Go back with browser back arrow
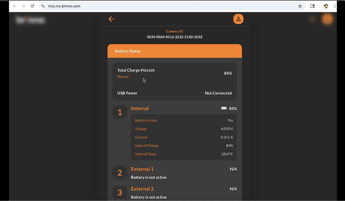Viewport: 345px width, 201px height. coord(14,6)
